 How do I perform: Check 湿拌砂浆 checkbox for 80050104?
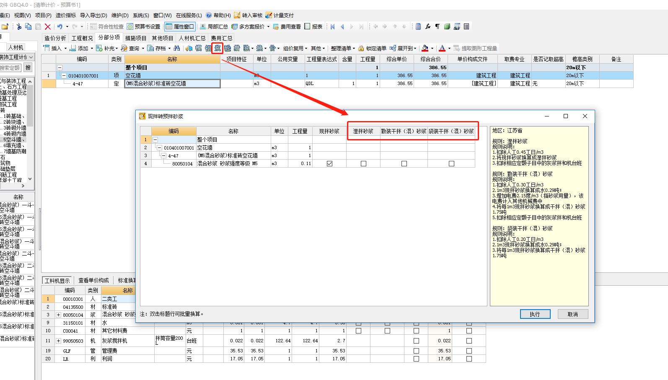(363, 163)
